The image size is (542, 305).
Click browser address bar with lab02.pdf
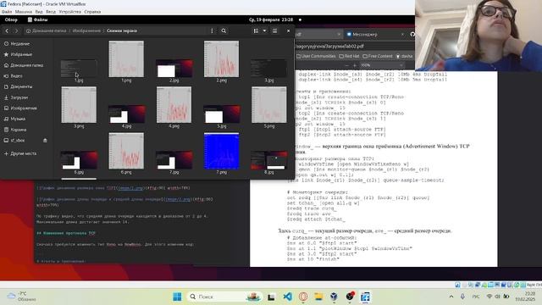[354, 46]
